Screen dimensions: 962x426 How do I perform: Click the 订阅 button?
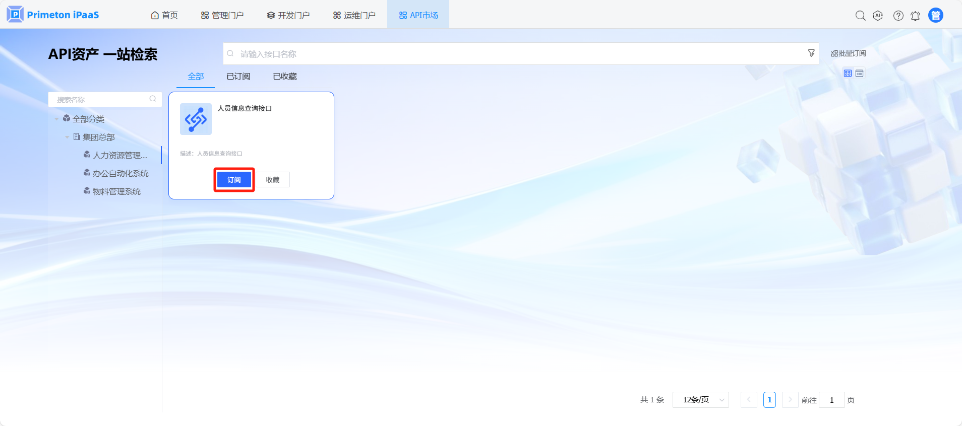(x=234, y=180)
